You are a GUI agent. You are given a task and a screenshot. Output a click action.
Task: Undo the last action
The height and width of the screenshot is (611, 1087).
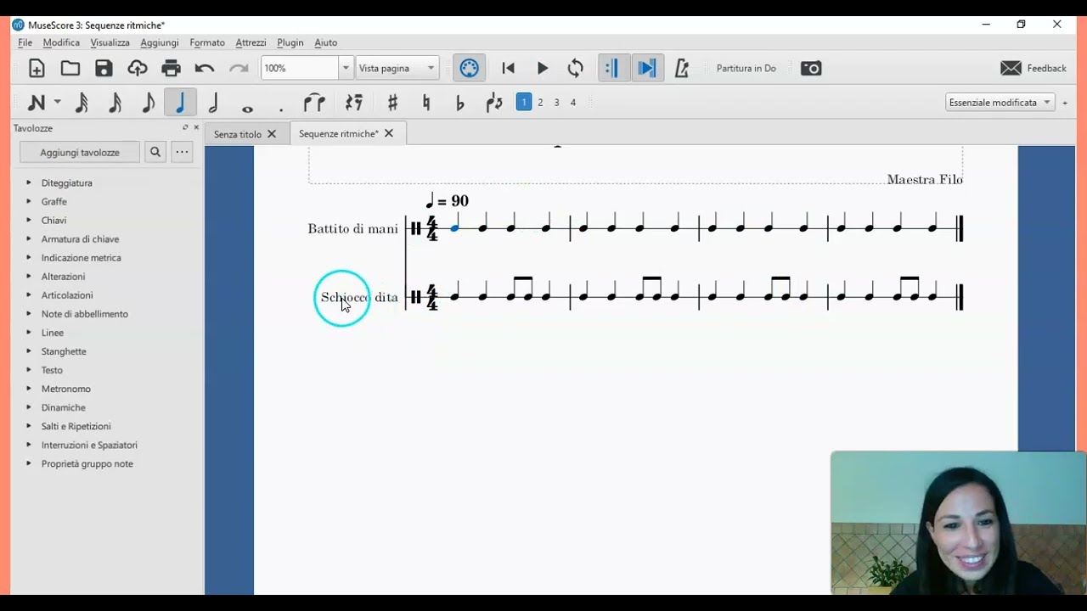point(205,69)
